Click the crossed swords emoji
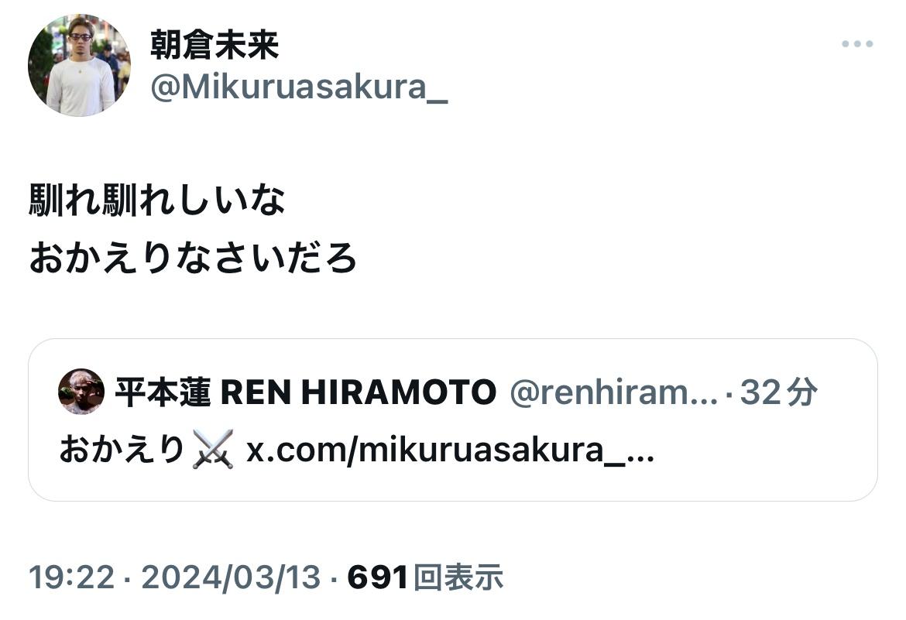This screenshot has height=620, width=906. pyautogui.click(x=213, y=449)
